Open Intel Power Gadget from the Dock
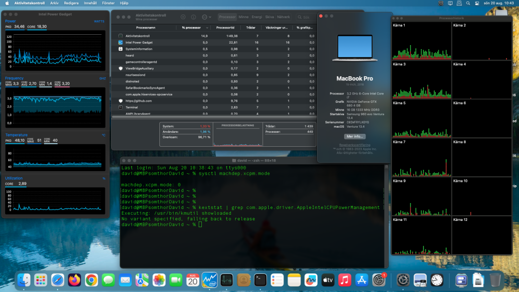The height and width of the screenshot is (292, 519). [x=210, y=281]
